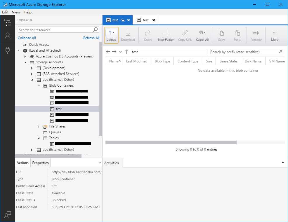288x222 pixels.
Task: Click the Refresh All link
Action: (x=91, y=38)
